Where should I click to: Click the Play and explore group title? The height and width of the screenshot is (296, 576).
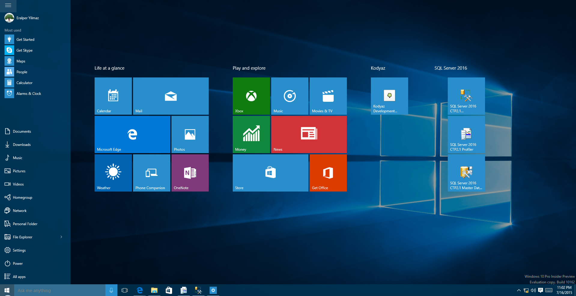click(x=249, y=68)
